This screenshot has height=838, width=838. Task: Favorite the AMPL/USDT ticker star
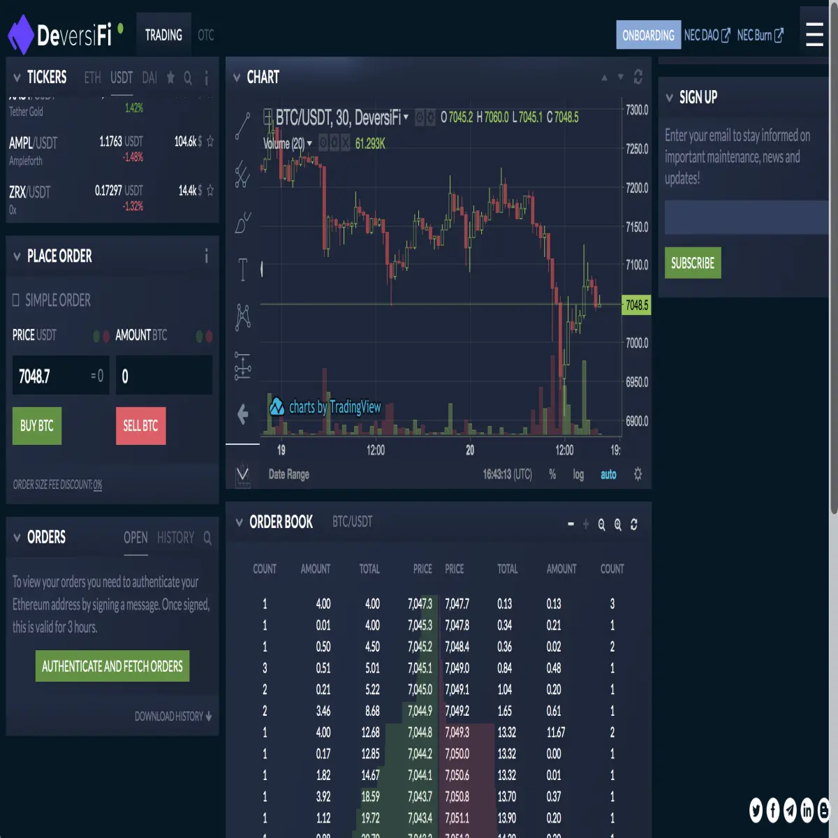coord(210,141)
